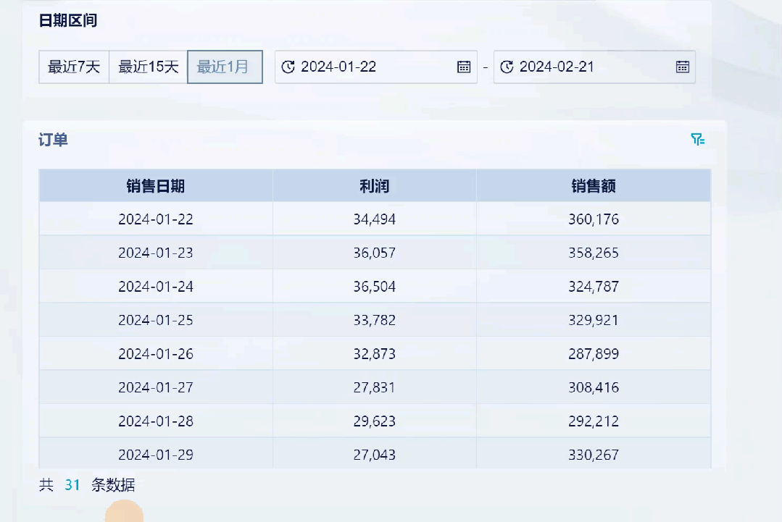Click sales amount 330,267

pos(594,455)
